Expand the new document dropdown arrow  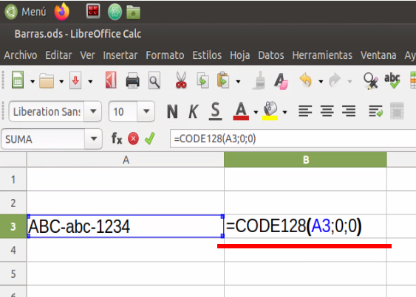click(x=33, y=82)
